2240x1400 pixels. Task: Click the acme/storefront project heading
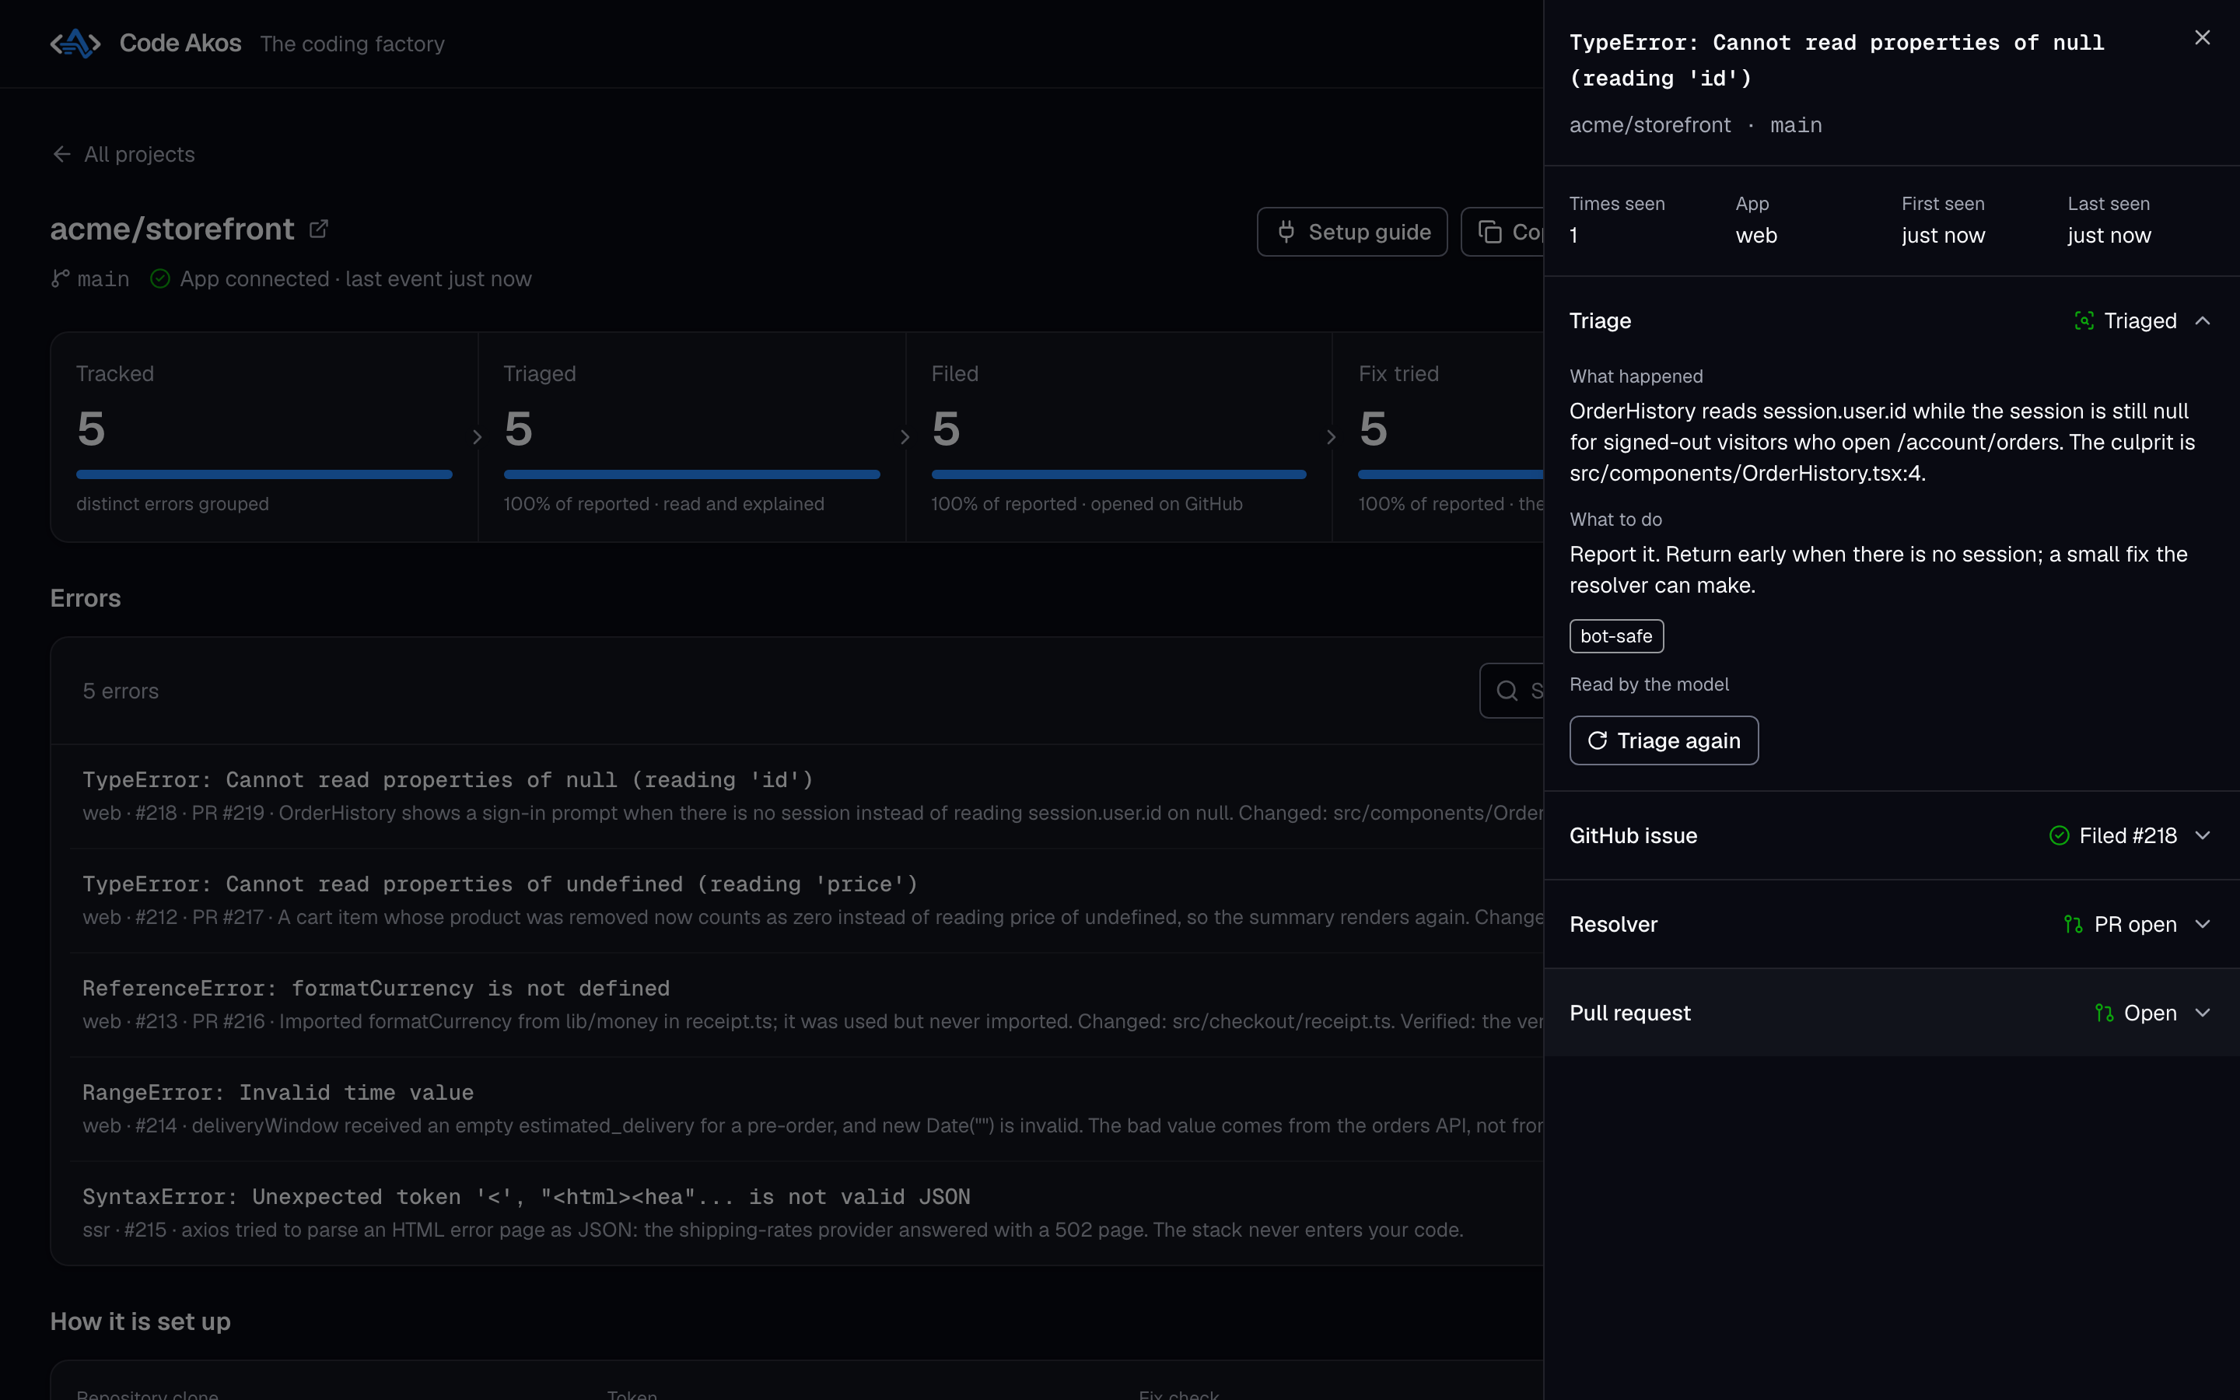click(x=172, y=229)
